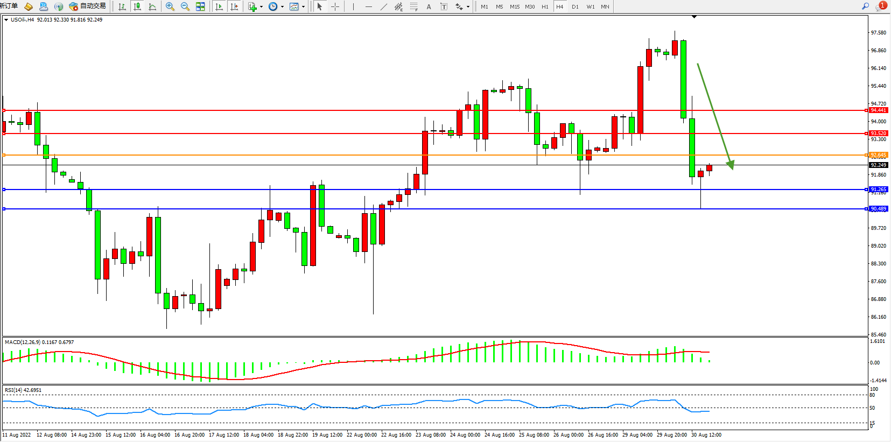
Task: Expand the indicators list dropdown arrow
Action: click(261, 7)
